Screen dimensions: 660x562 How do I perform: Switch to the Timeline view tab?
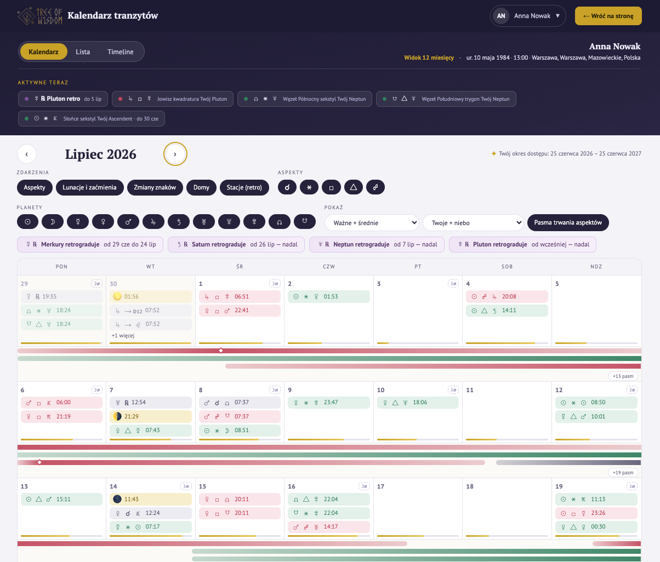click(x=121, y=51)
